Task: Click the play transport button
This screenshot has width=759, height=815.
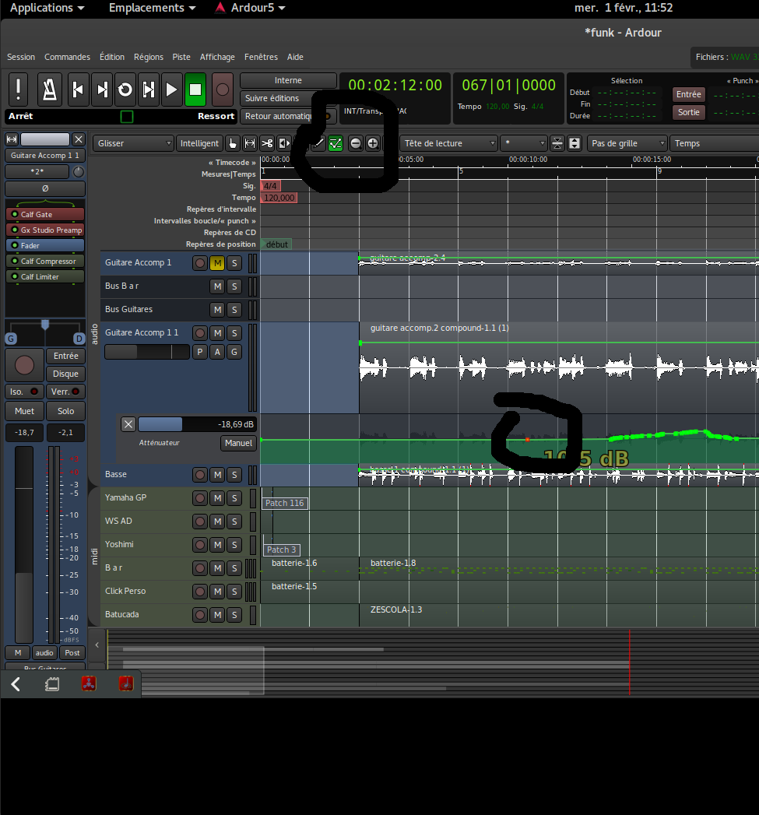Action: point(171,90)
